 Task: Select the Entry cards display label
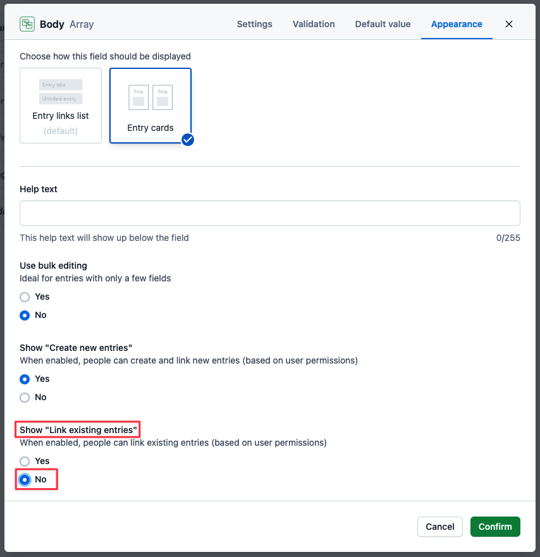(x=150, y=128)
